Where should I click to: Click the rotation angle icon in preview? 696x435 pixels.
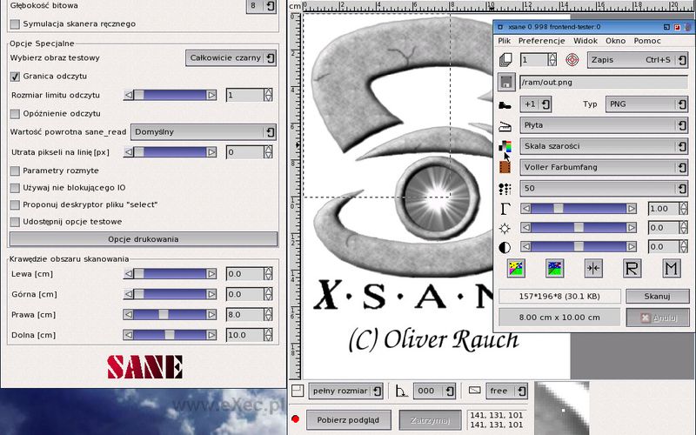coord(401,391)
